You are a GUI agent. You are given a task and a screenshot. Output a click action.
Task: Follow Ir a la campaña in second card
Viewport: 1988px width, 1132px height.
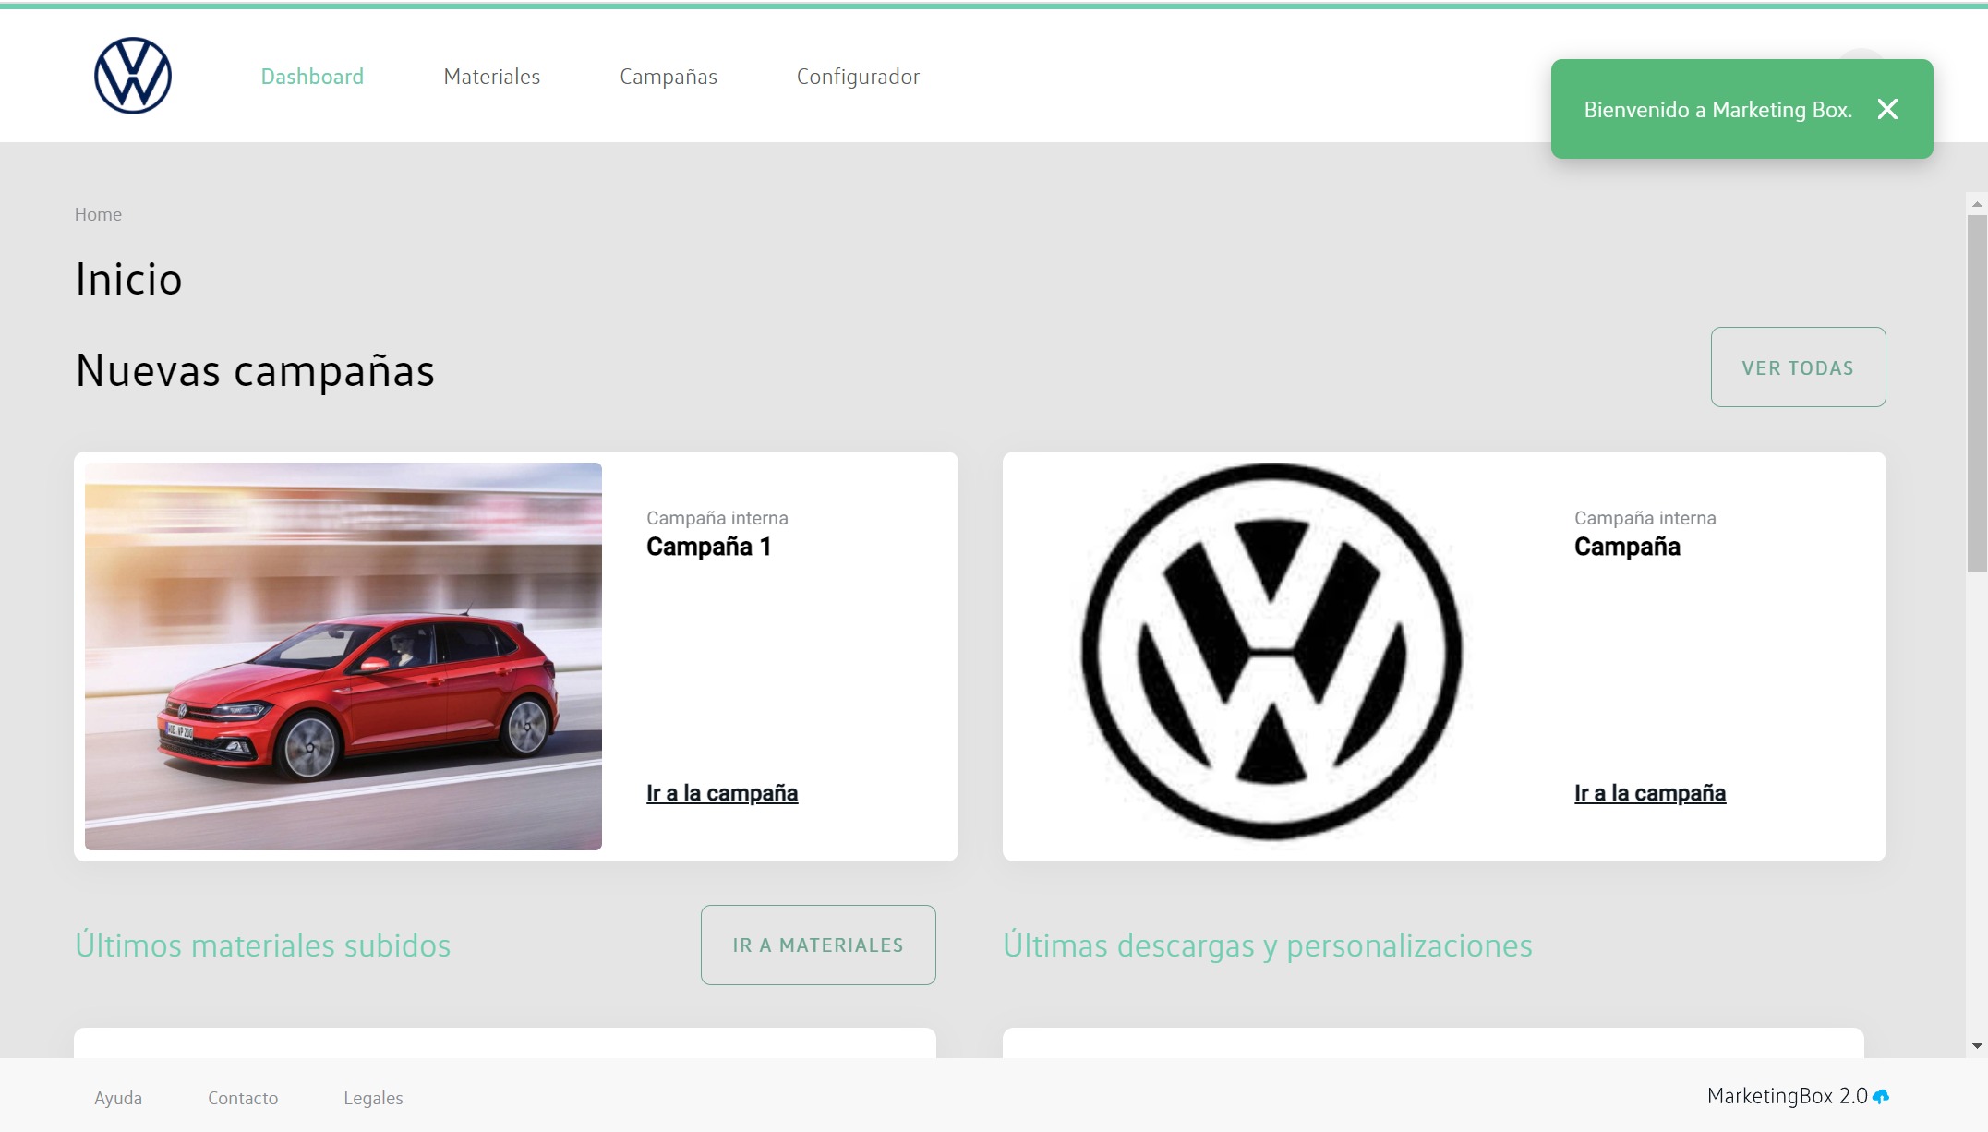tap(1649, 793)
